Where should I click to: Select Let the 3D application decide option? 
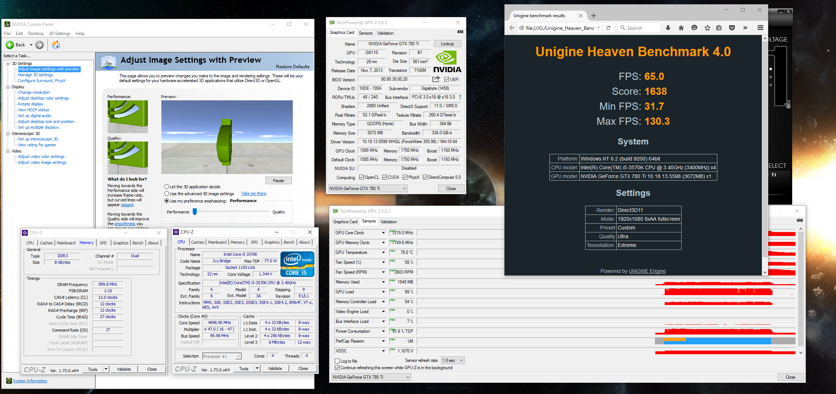pyautogui.click(x=167, y=187)
